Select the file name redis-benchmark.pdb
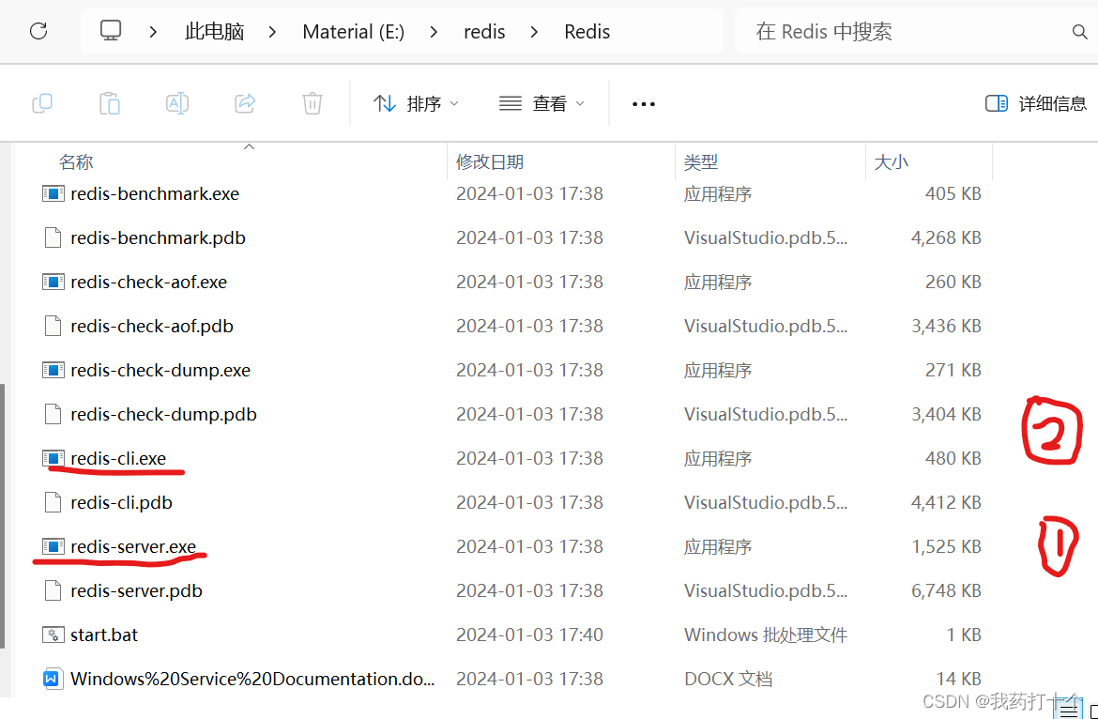This screenshot has width=1098, height=719. (x=159, y=238)
